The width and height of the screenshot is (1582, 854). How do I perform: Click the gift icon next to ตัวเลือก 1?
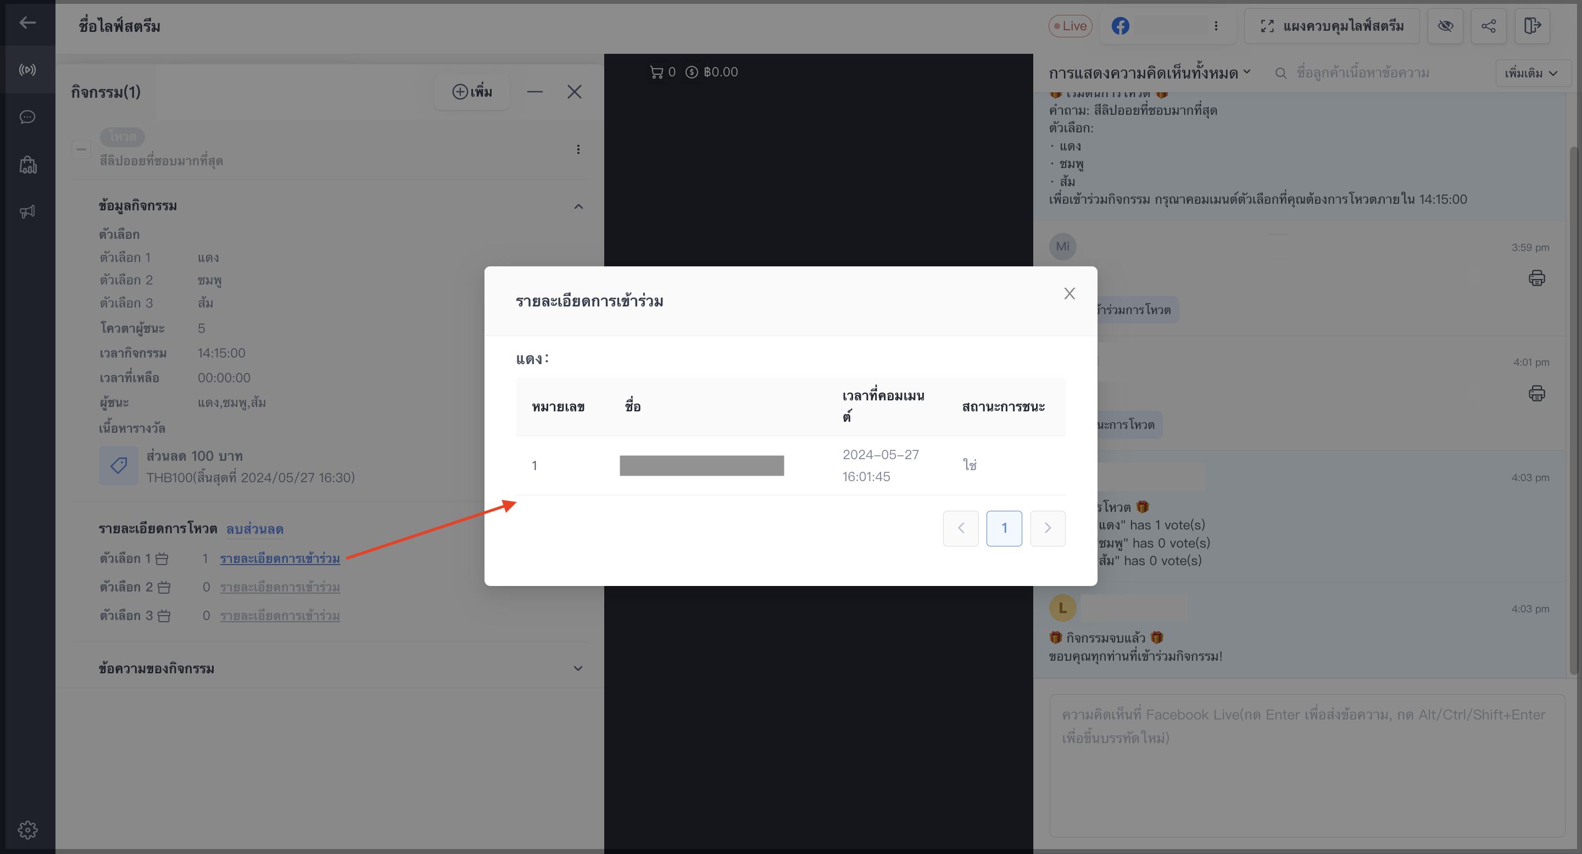point(161,559)
